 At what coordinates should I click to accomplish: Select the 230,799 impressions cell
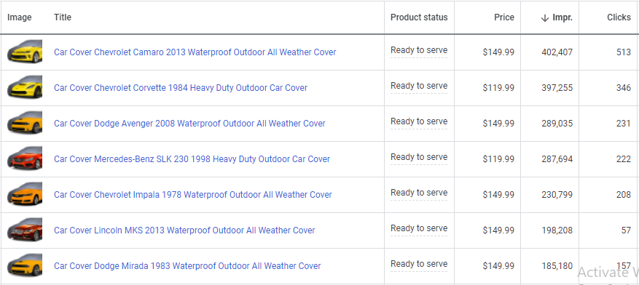click(557, 195)
